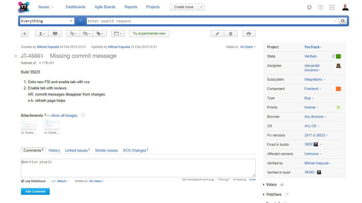Open the Subsystem Integrations dropdown
The height and width of the screenshot is (203, 362).
(x=315, y=80)
